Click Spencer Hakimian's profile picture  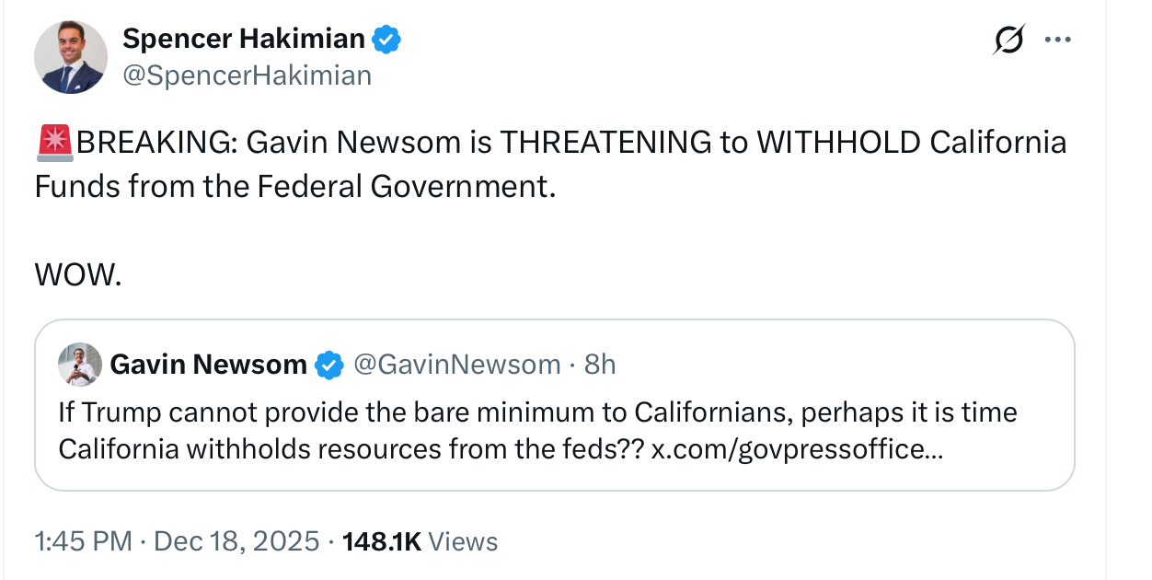[x=71, y=57]
